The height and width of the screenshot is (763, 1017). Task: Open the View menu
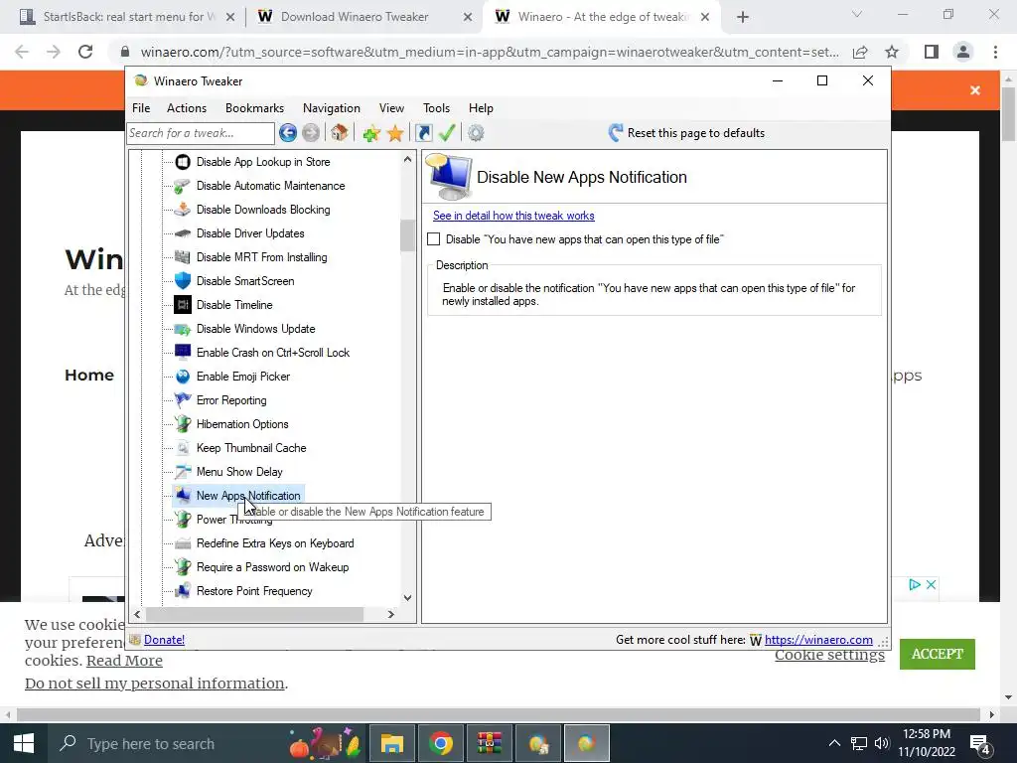pos(391,108)
